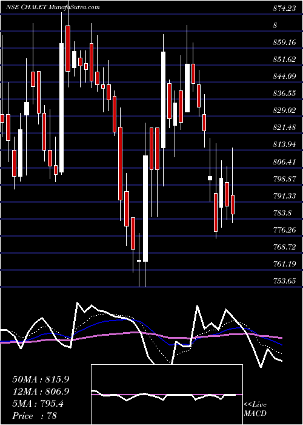Select the 829.02 price axis label
Viewport: 303px width, 425px height.
click(284, 110)
